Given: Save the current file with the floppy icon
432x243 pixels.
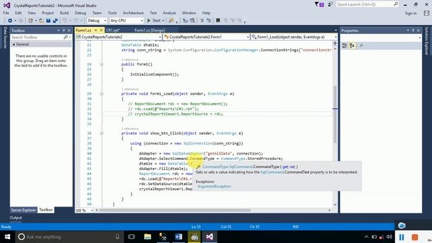Looking at the screenshot, I should 48,21.
